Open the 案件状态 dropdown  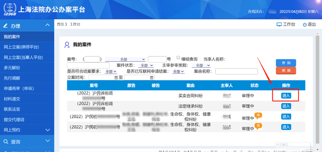(146, 65)
